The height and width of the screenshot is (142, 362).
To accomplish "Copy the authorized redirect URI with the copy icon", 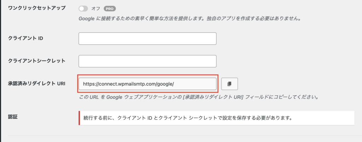I will (x=229, y=84).
